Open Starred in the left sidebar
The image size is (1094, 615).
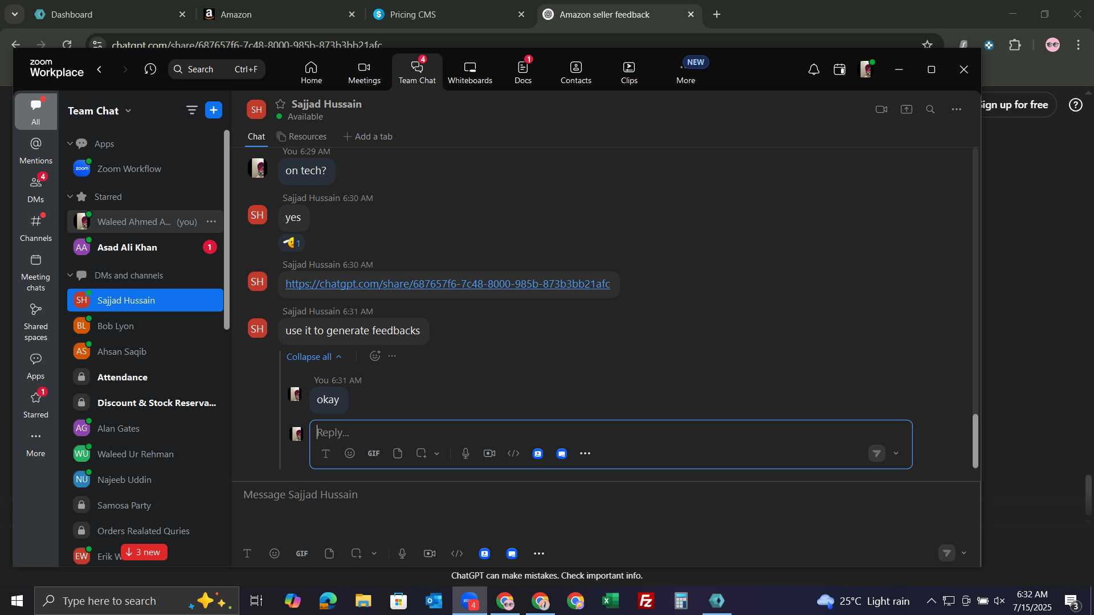pyautogui.click(x=36, y=405)
